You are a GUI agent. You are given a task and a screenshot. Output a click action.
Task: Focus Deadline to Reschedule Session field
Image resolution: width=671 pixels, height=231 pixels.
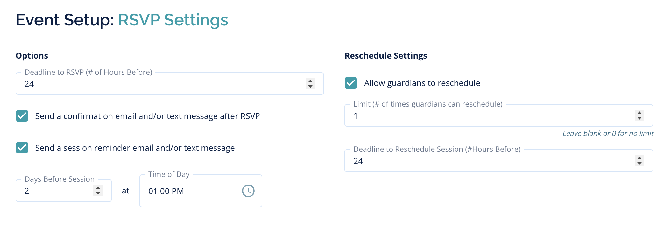click(490, 161)
